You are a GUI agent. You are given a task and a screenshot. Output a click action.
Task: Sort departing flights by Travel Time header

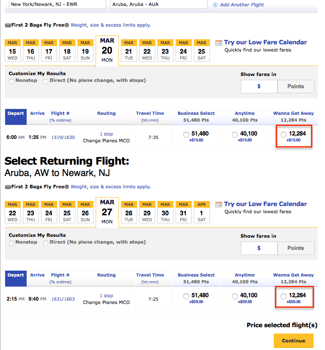(150, 113)
